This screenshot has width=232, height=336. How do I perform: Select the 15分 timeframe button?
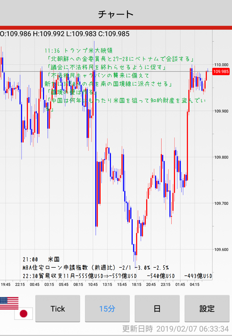coord(107,308)
